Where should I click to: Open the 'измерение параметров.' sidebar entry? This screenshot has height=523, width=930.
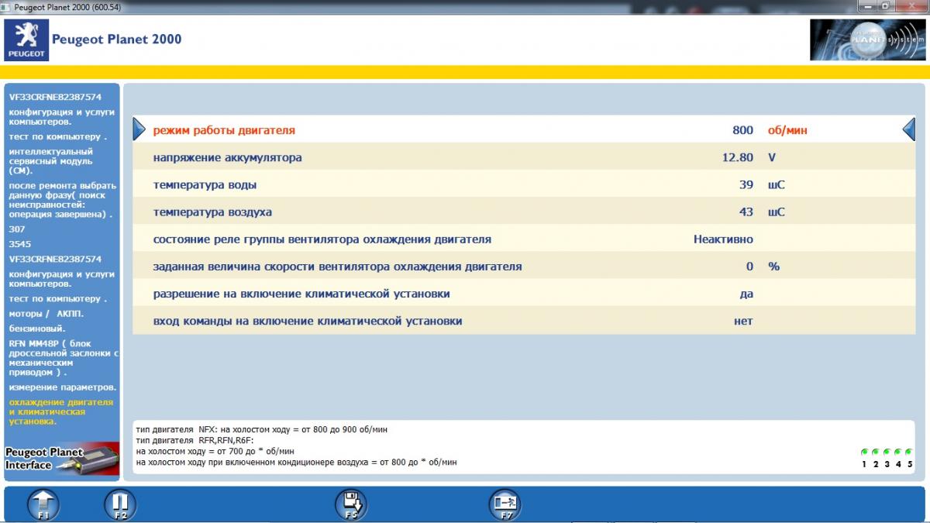tap(63, 387)
